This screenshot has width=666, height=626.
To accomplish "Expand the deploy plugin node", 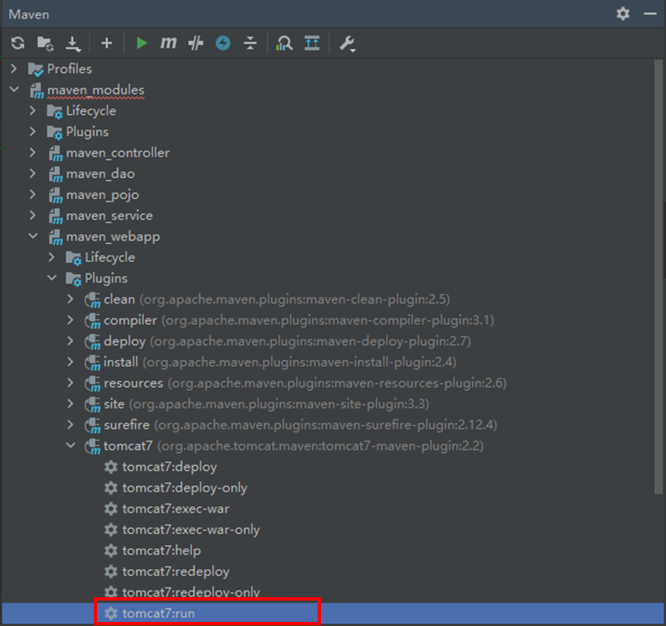I will point(70,340).
